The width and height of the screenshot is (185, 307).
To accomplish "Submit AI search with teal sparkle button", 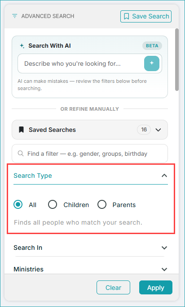I will point(152,63).
